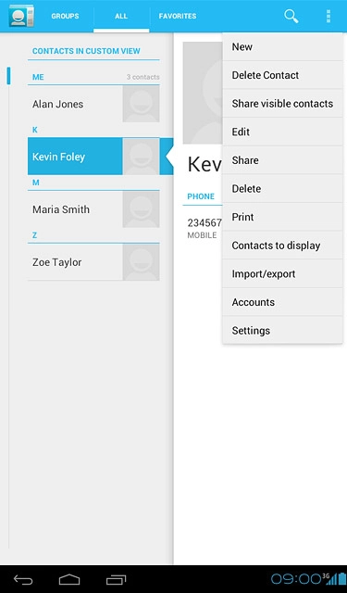Tap the Android back navigation icon

[23, 579]
